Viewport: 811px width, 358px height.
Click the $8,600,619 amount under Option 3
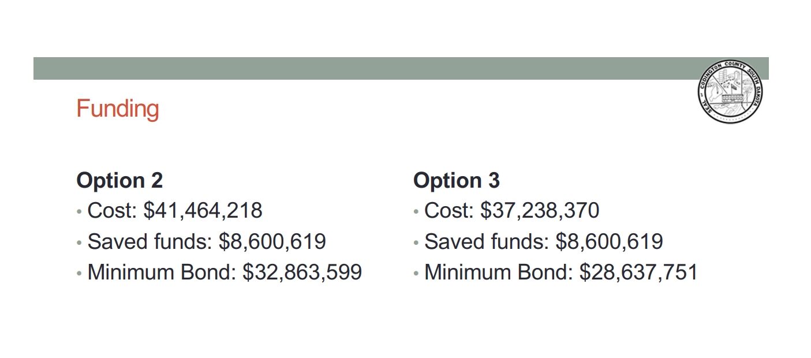[610, 241]
